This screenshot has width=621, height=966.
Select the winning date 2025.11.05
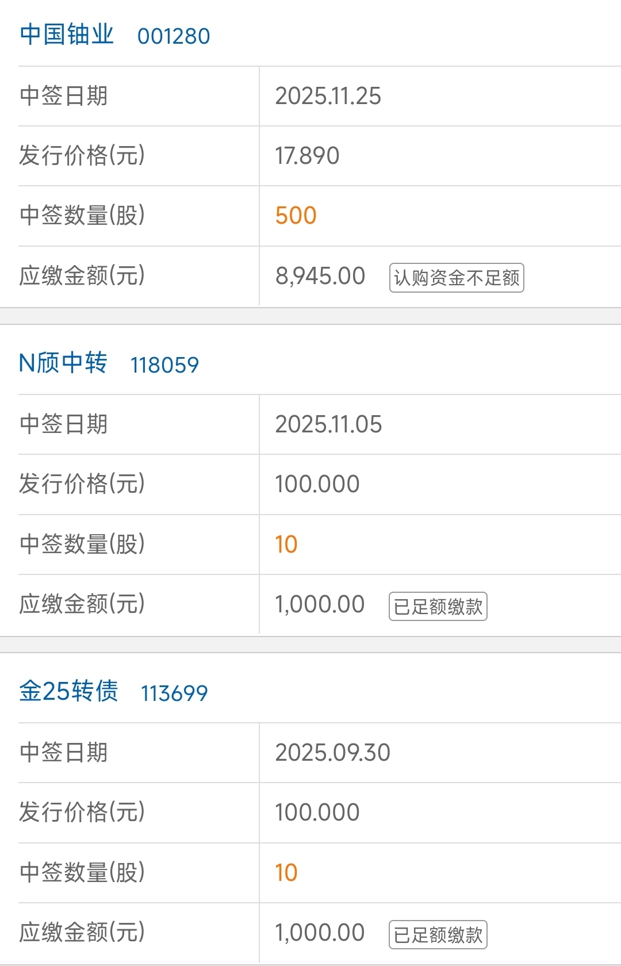[328, 424]
